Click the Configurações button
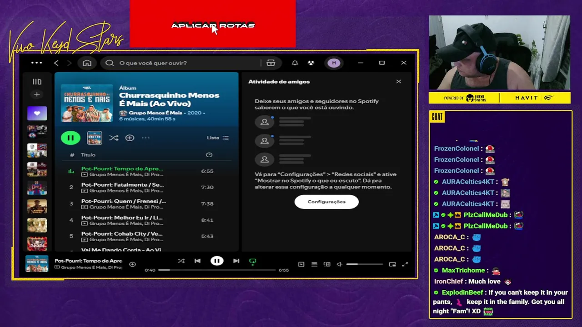 326,202
